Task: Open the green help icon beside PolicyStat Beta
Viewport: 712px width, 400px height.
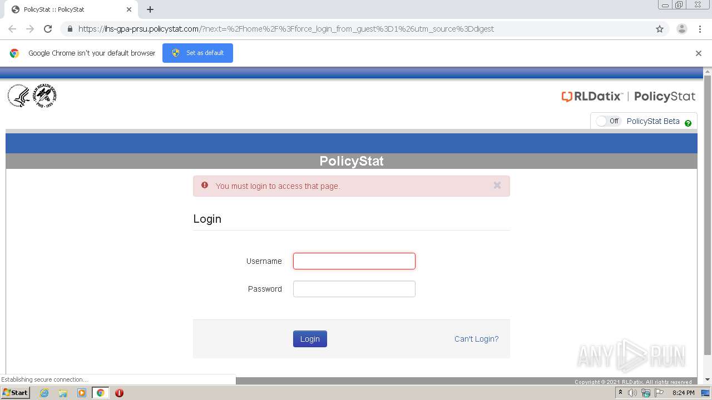Action: [688, 123]
